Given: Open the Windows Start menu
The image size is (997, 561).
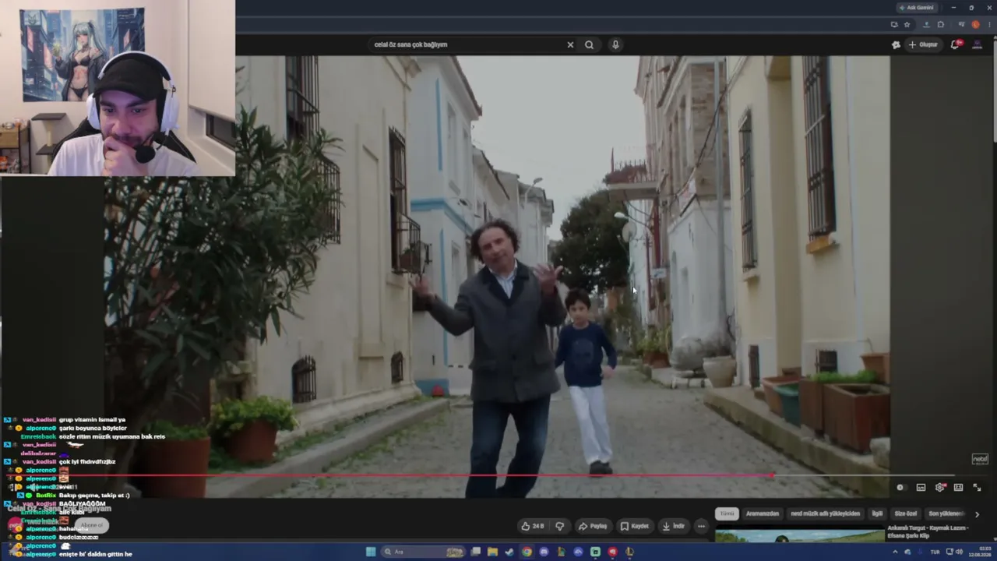Looking at the screenshot, I should click(371, 552).
